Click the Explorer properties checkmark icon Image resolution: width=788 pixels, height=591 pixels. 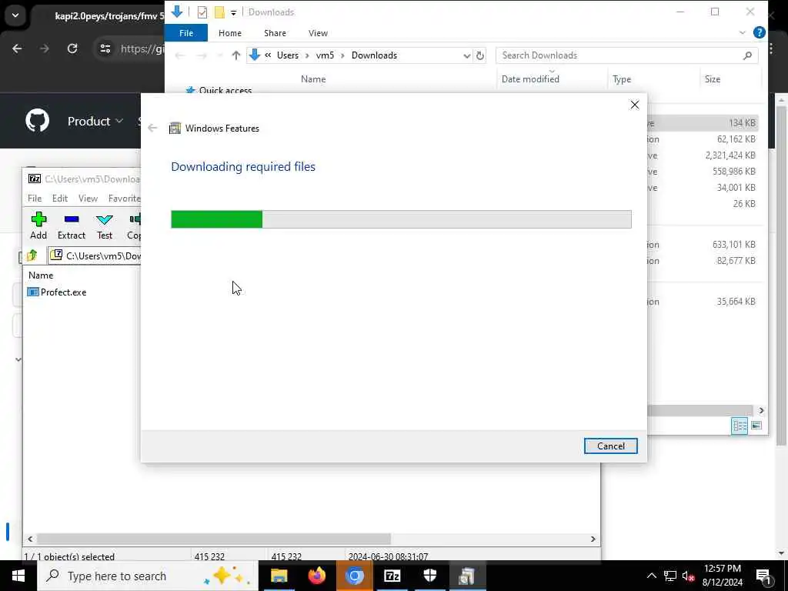tap(202, 12)
